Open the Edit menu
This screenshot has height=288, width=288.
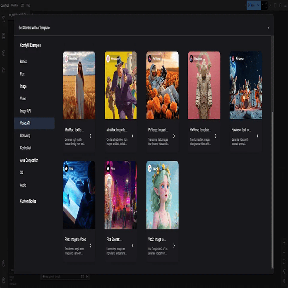[22, 5]
